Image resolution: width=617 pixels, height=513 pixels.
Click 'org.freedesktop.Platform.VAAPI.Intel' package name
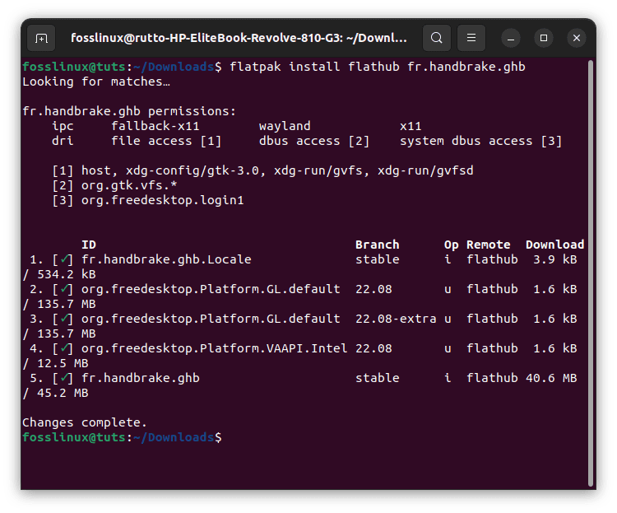pos(214,348)
